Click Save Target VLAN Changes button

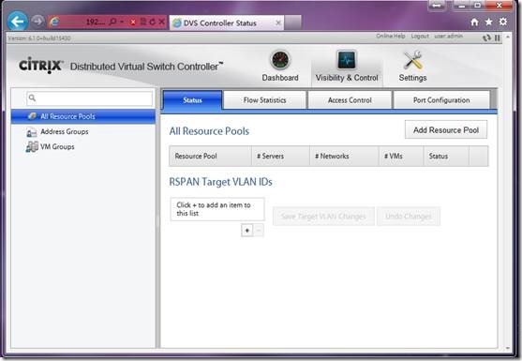point(323,217)
